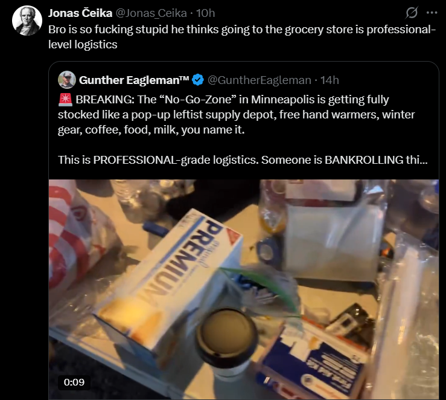Open the post text about grocery store
Image resolution: width=446 pixels, height=400 pixels.
[242, 37]
